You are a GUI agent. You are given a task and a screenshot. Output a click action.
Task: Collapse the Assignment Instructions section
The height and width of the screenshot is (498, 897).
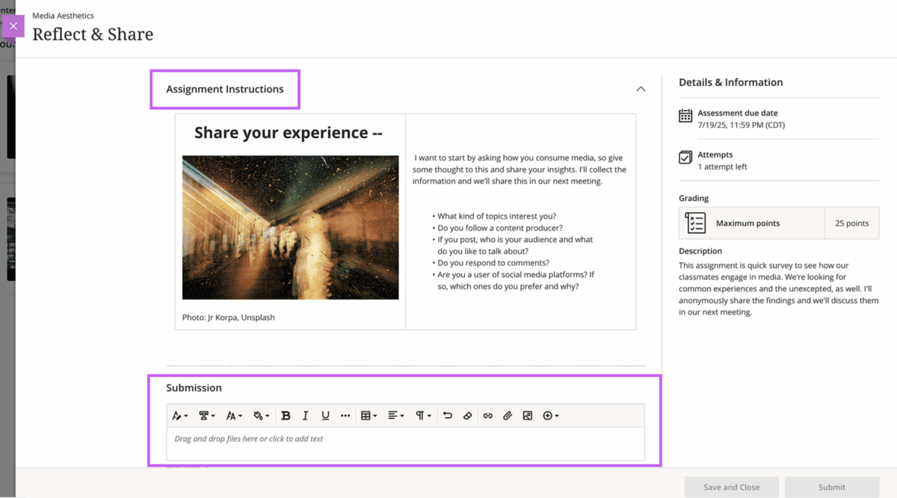pyautogui.click(x=641, y=89)
